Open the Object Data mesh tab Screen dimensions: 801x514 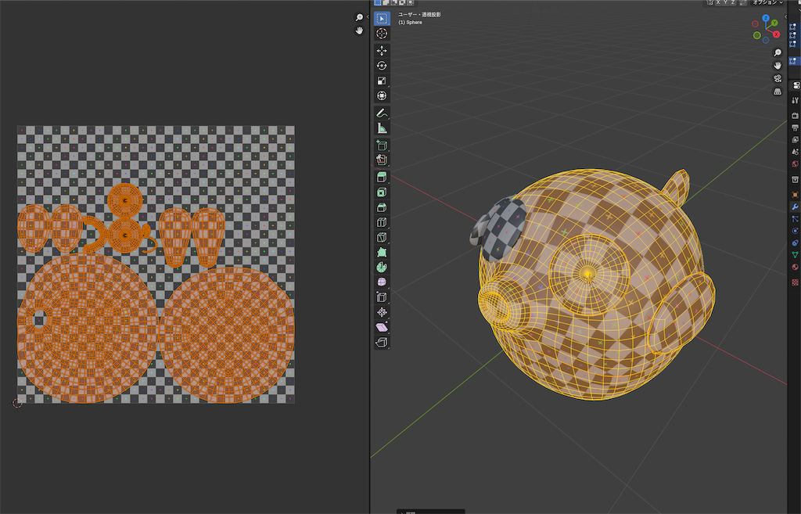pyautogui.click(x=795, y=255)
